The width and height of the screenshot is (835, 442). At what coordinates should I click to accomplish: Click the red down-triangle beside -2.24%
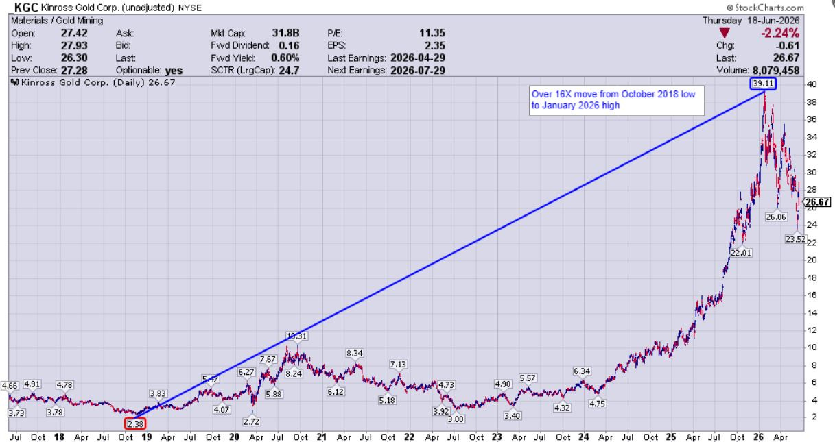click(726, 33)
